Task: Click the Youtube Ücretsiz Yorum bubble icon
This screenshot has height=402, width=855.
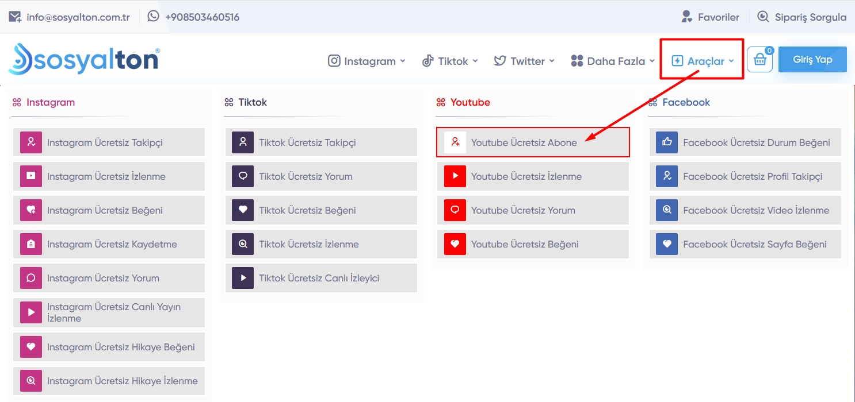Action: click(455, 210)
